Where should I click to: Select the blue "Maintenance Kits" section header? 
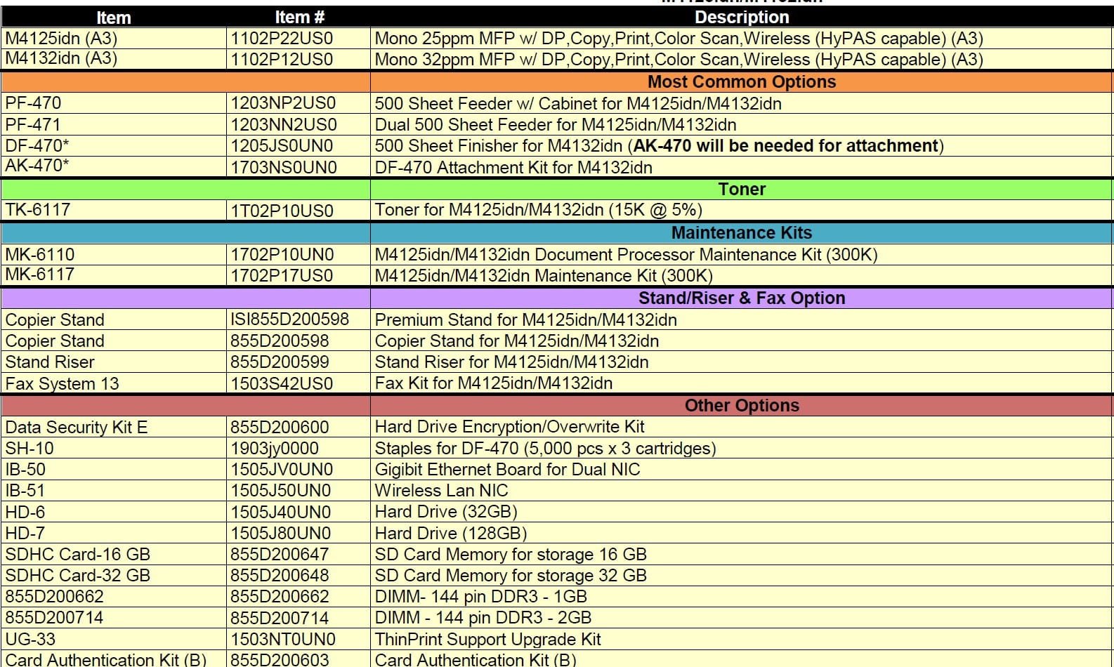tap(741, 232)
